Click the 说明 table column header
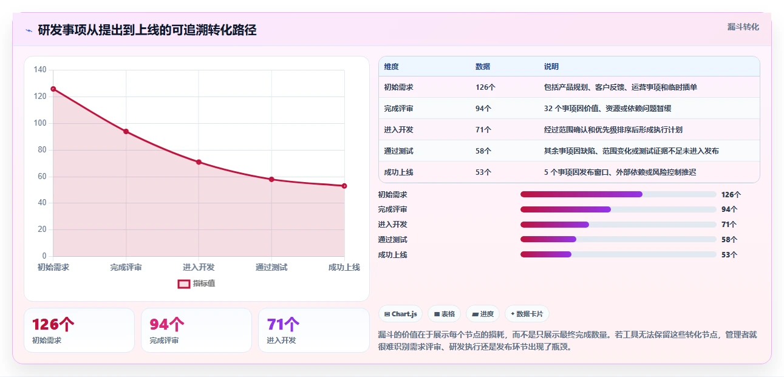This screenshot has width=784, height=377. [551, 67]
